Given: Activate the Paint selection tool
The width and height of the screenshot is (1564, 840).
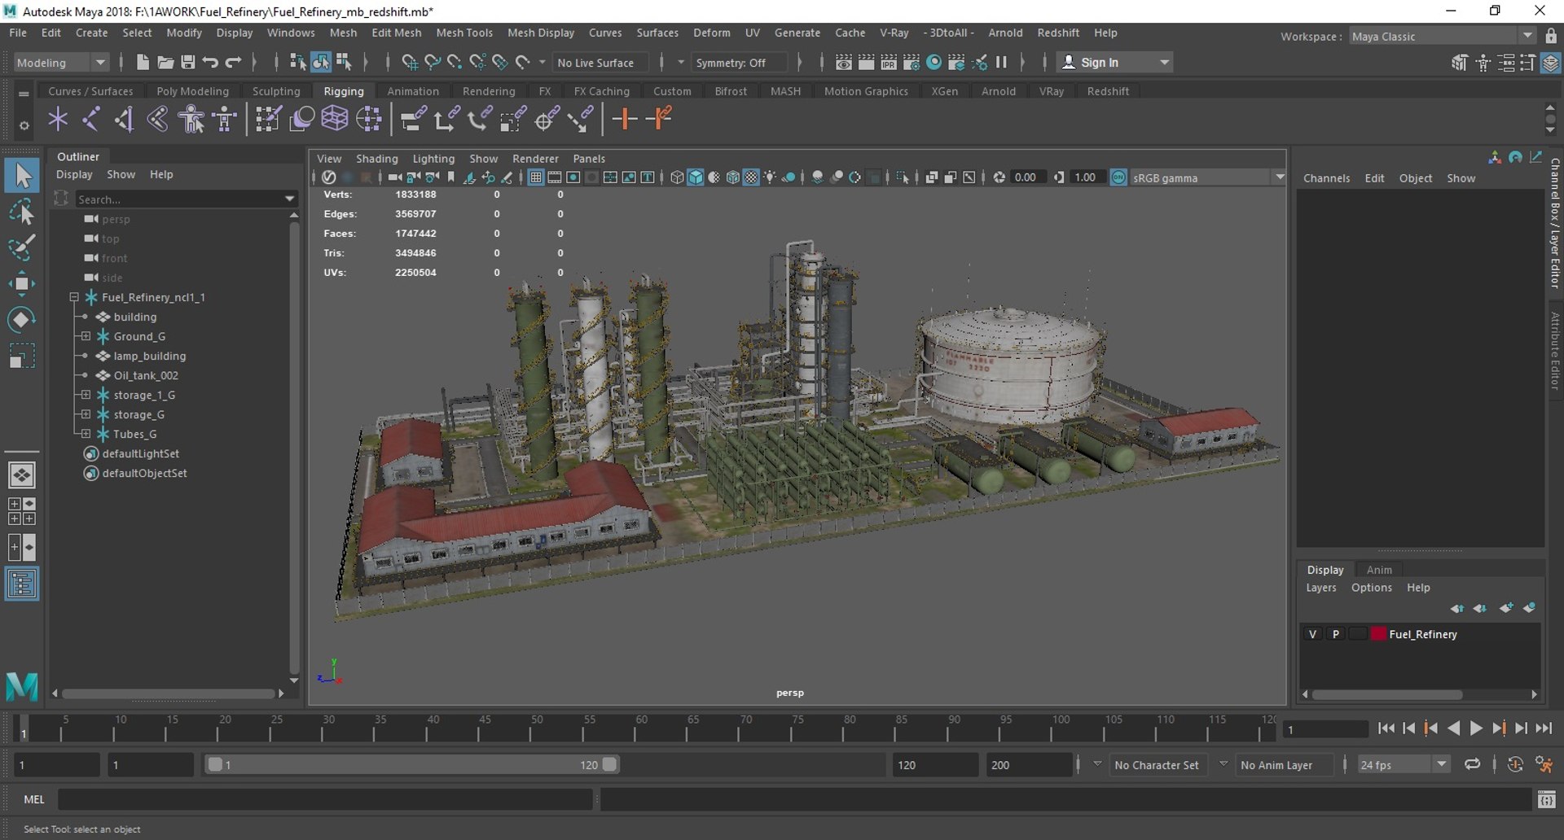Looking at the screenshot, I should point(22,247).
